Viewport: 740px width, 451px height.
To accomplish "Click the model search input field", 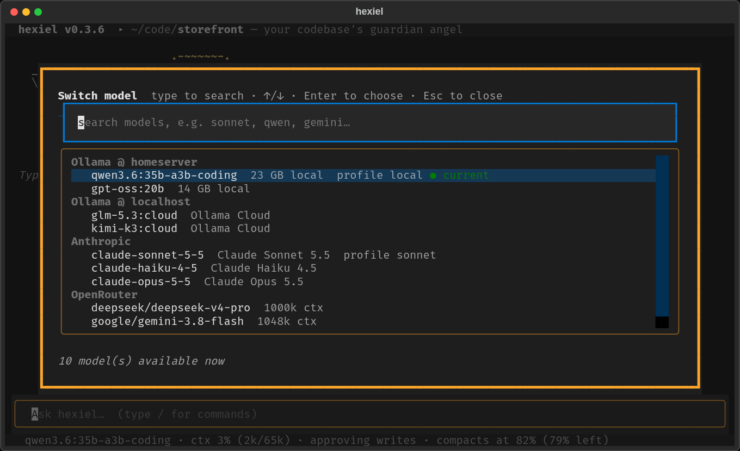I will tap(370, 122).
